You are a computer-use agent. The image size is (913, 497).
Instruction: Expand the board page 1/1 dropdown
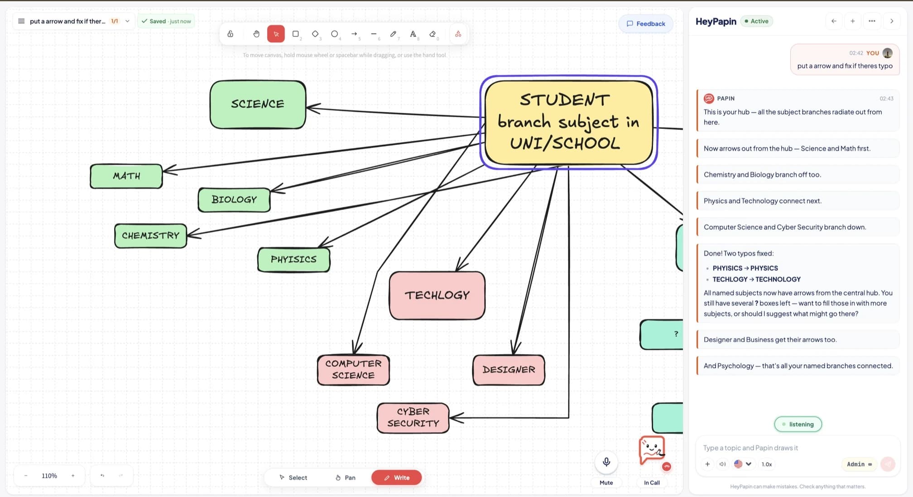coord(127,21)
